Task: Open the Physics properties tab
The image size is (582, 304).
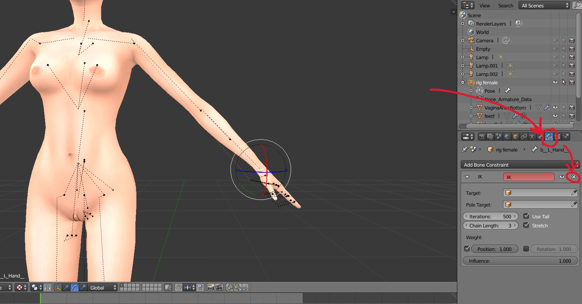Action: [566, 137]
